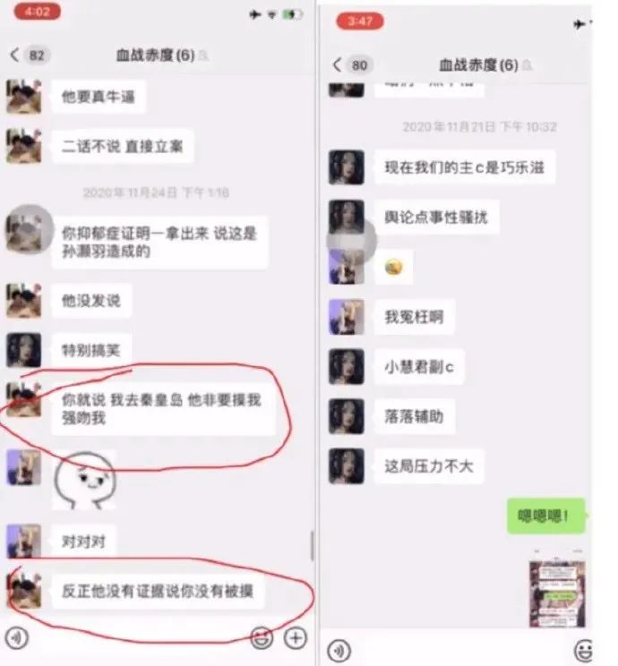Tap the 二话不说 直接立案 message bubble

point(123,146)
